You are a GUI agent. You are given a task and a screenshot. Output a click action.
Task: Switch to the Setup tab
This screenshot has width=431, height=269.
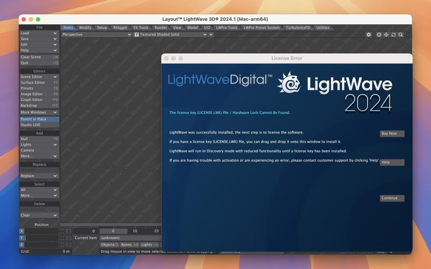tap(102, 27)
